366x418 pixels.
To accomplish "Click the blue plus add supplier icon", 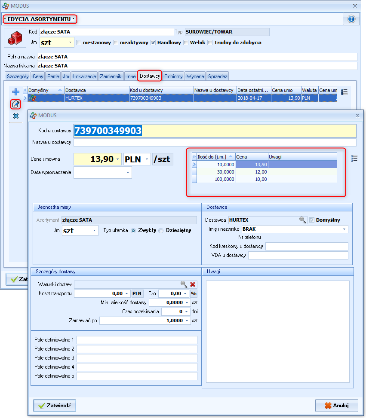I will tap(16, 92).
